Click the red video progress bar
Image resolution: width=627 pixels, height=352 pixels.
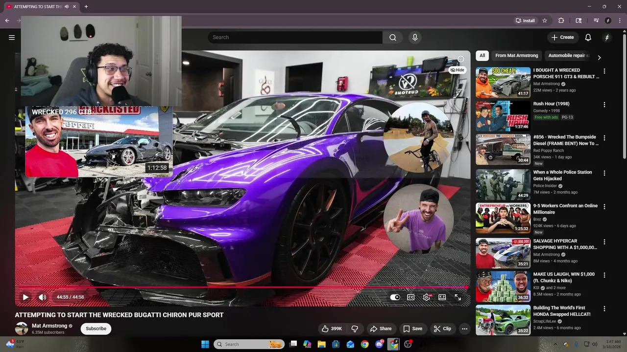tap(242, 287)
